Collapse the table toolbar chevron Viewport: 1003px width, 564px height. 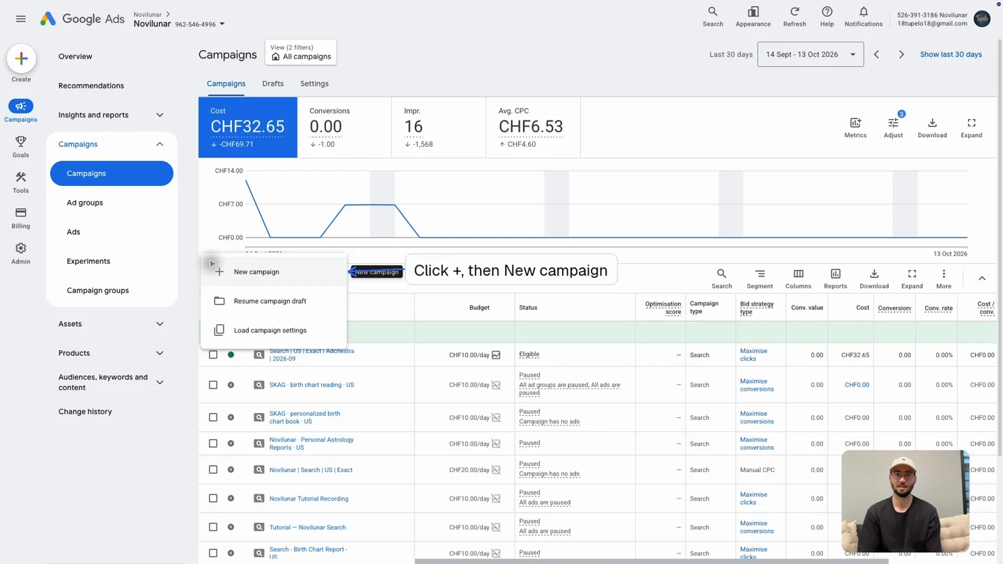pos(981,279)
